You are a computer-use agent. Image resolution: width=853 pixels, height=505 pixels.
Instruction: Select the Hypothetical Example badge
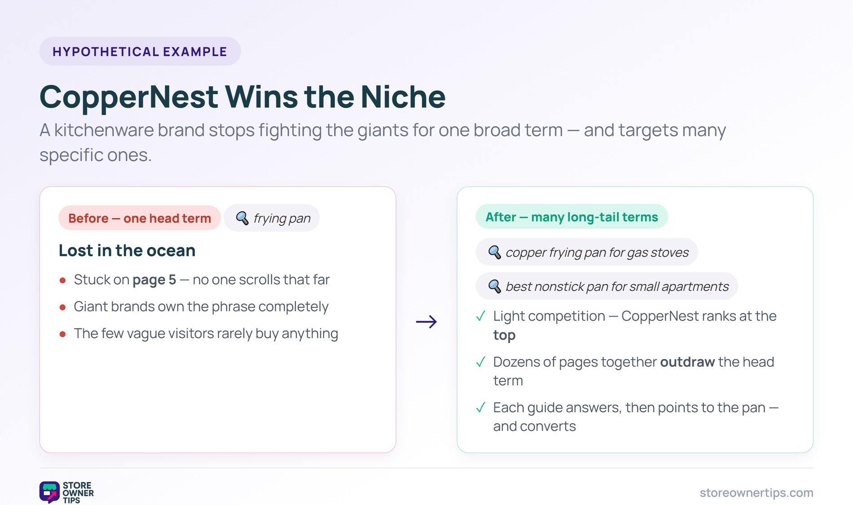pos(140,51)
